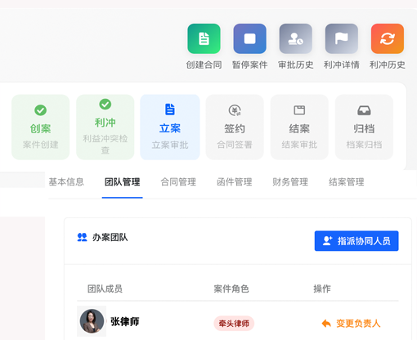This screenshot has width=417, height=340.
Task: Click the 办案团队 people icon
Action: [x=82, y=237]
